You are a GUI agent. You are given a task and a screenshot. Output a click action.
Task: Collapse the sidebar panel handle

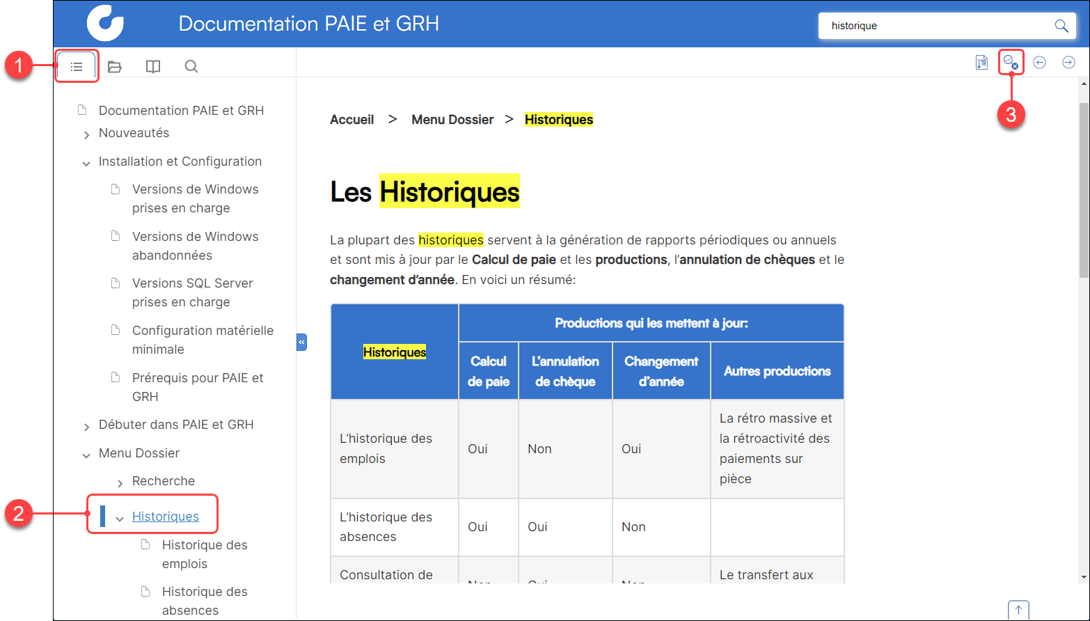(x=301, y=343)
